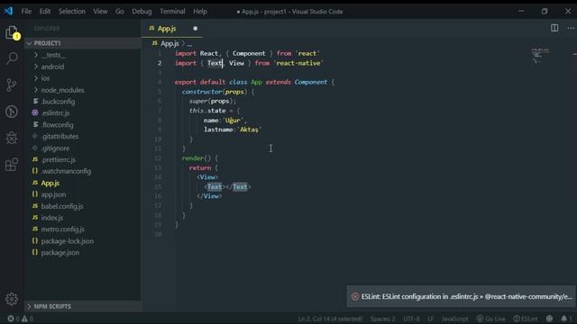
Task: Change the UTF-8 file encoding
Action: [x=411, y=319]
